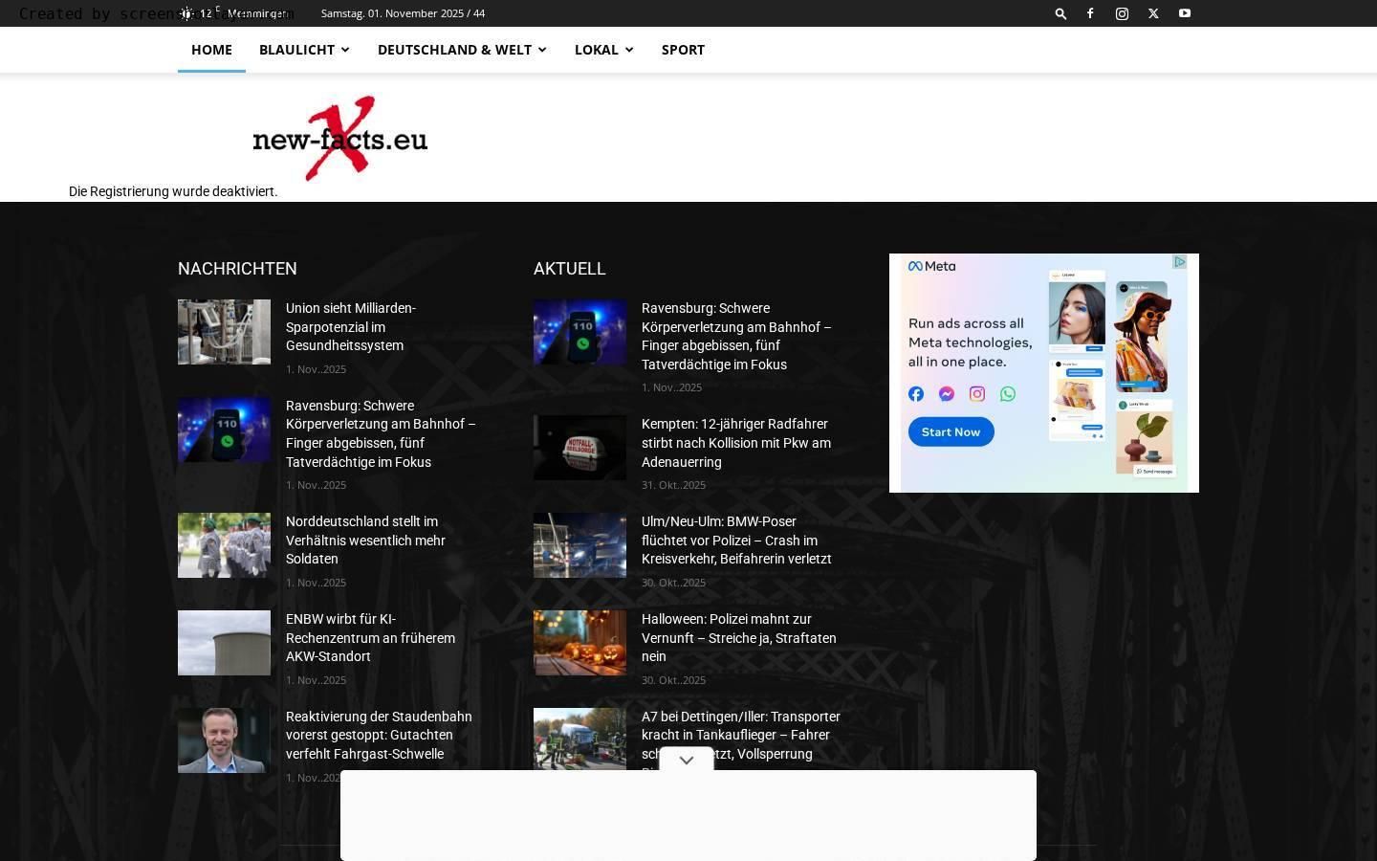The width and height of the screenshot is (1377, 861).
Task: Click the BMW crash thumbnail
Action: pyautogui.click(x=579, y=545)
